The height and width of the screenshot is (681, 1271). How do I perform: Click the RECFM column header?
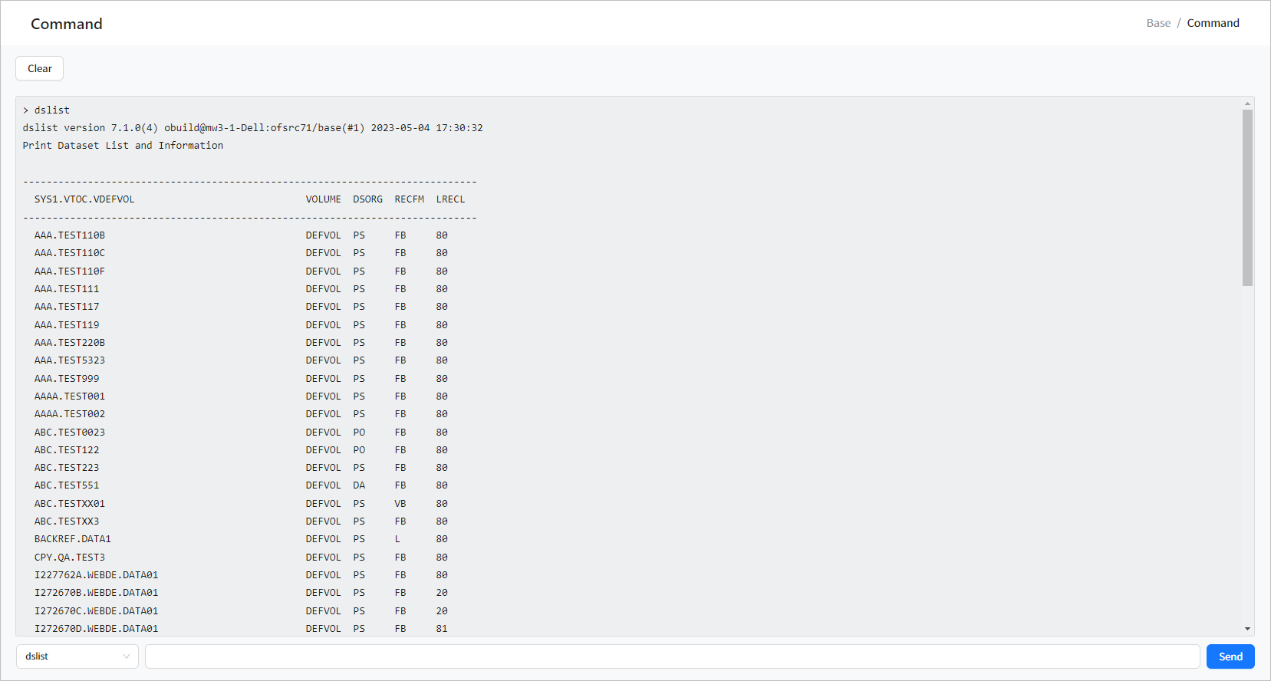click(x=409, y=199)
